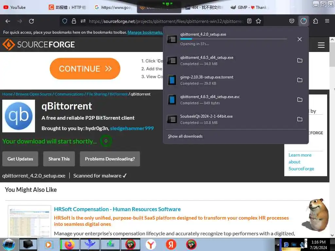Click the HRSoft screenshot thumbnail

point(29,221)
